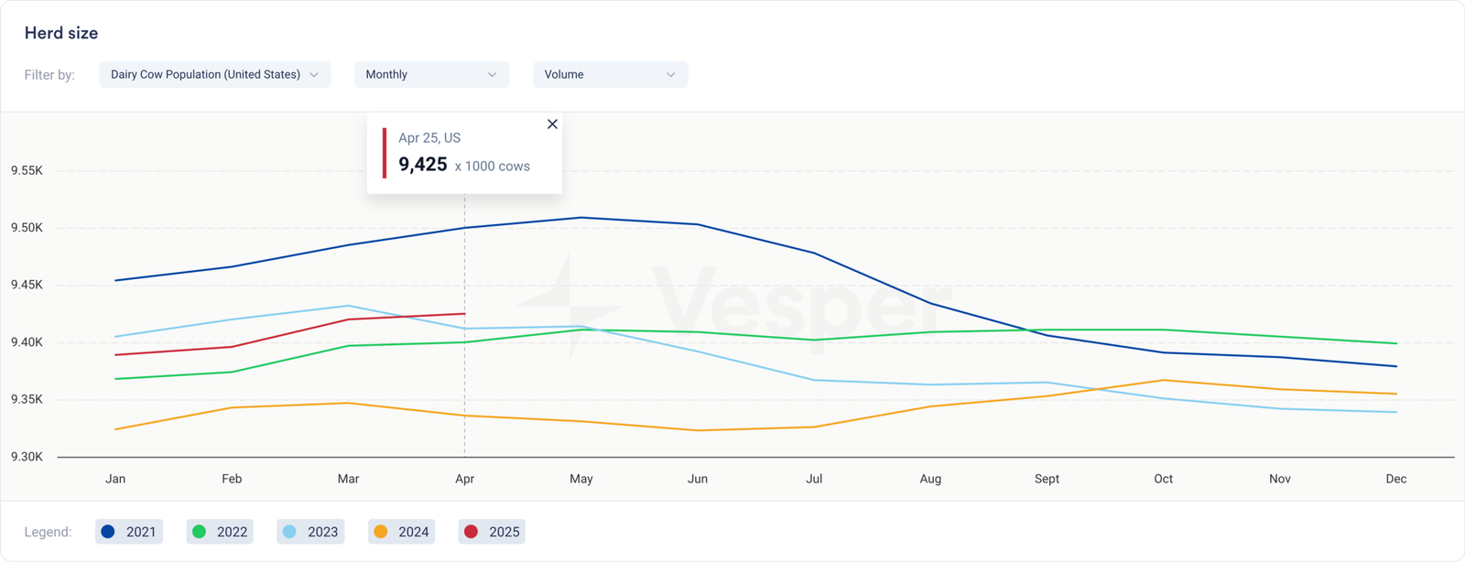Open the Monthly frequency dropdown

pyautogui.click(x=431, y=75)
